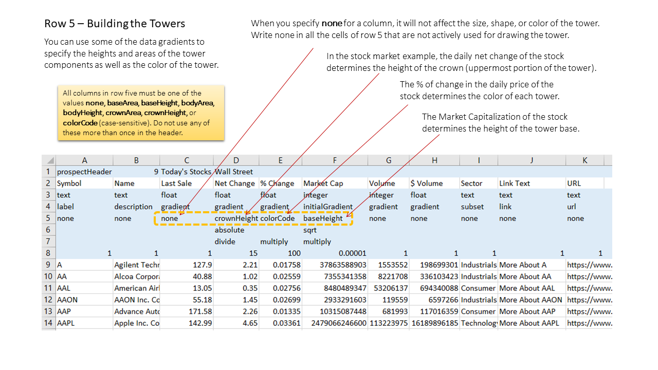Image resolution: width=658 pixels, height=370 pixels.
Task: Click the divide cell in row 7
Action: pyautogui.click(x=236, y=242)
